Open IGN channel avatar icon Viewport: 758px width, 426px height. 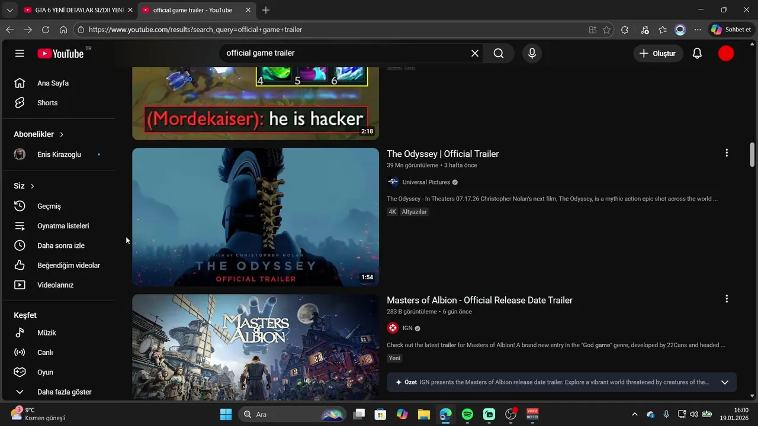click(393, 328)
